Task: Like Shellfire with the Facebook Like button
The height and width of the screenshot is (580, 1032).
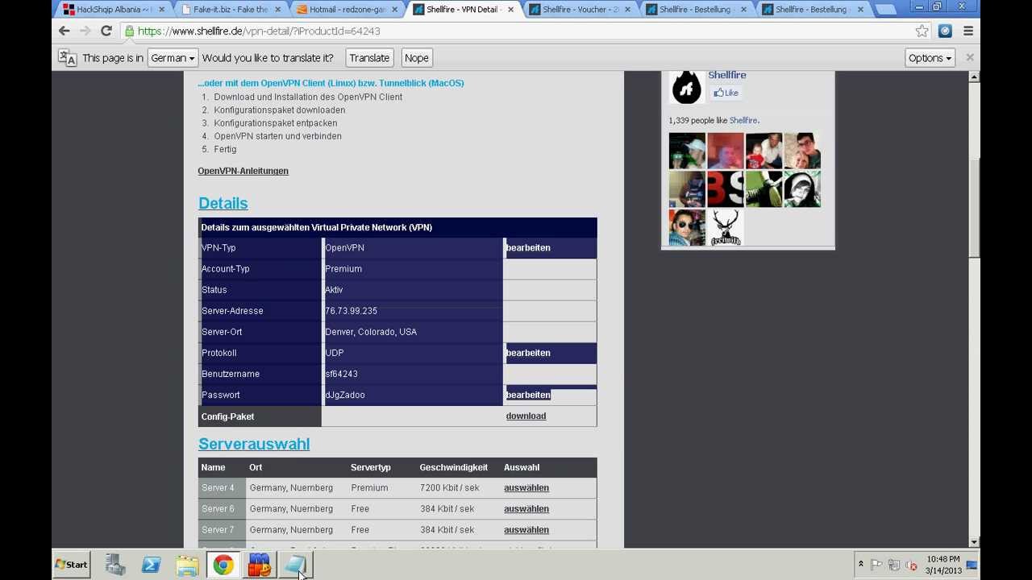Action: (x=726, y=93)
